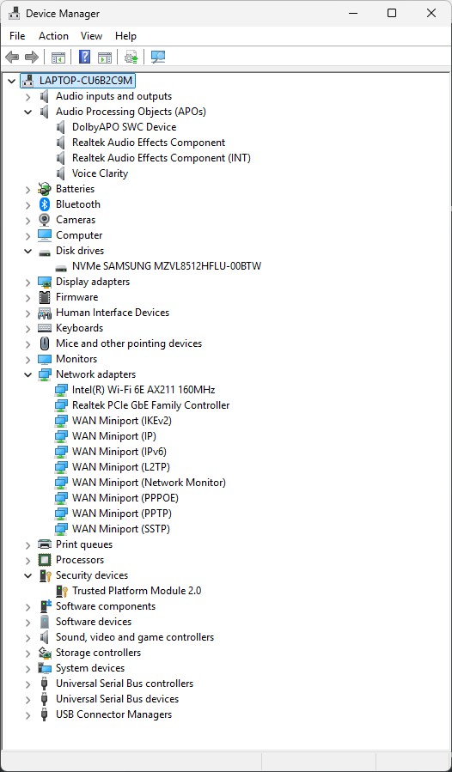Screen dimensions: 452x772
Task: Click the Storage controllers icon
Action: coord(45,653)
